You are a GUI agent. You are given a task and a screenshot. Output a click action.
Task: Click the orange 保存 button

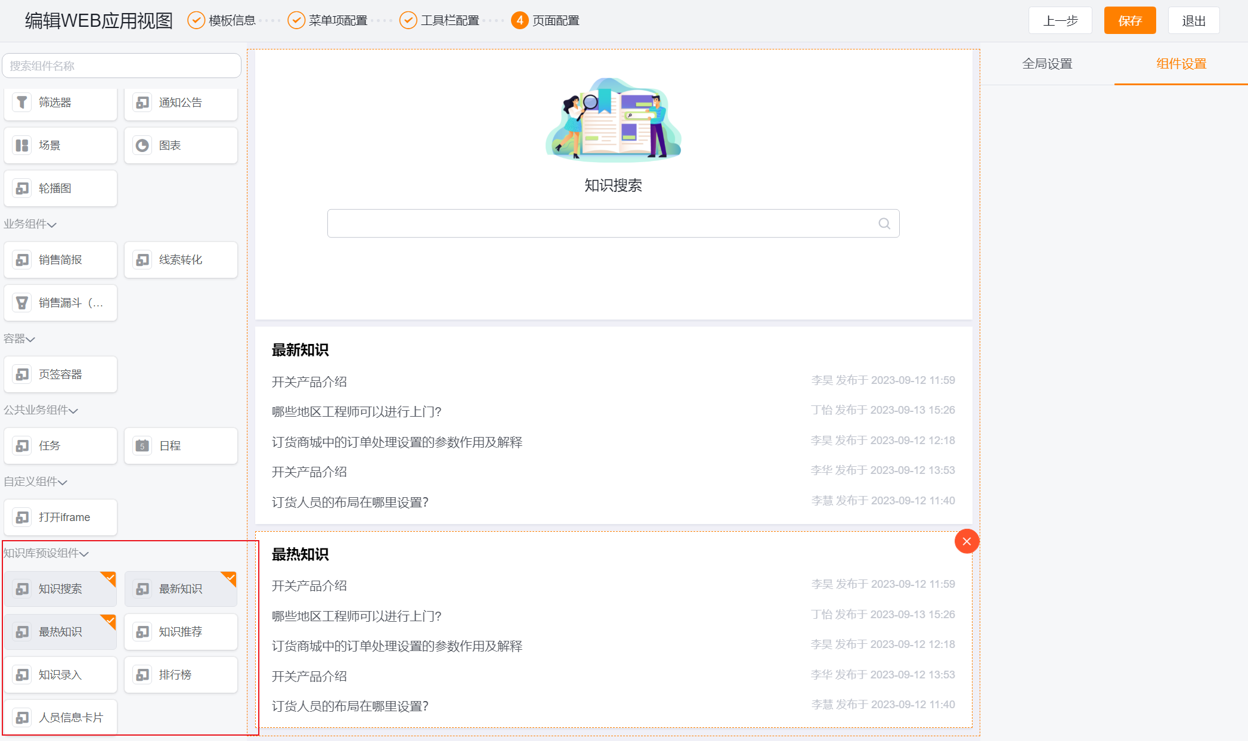[x=1129, y=21]
